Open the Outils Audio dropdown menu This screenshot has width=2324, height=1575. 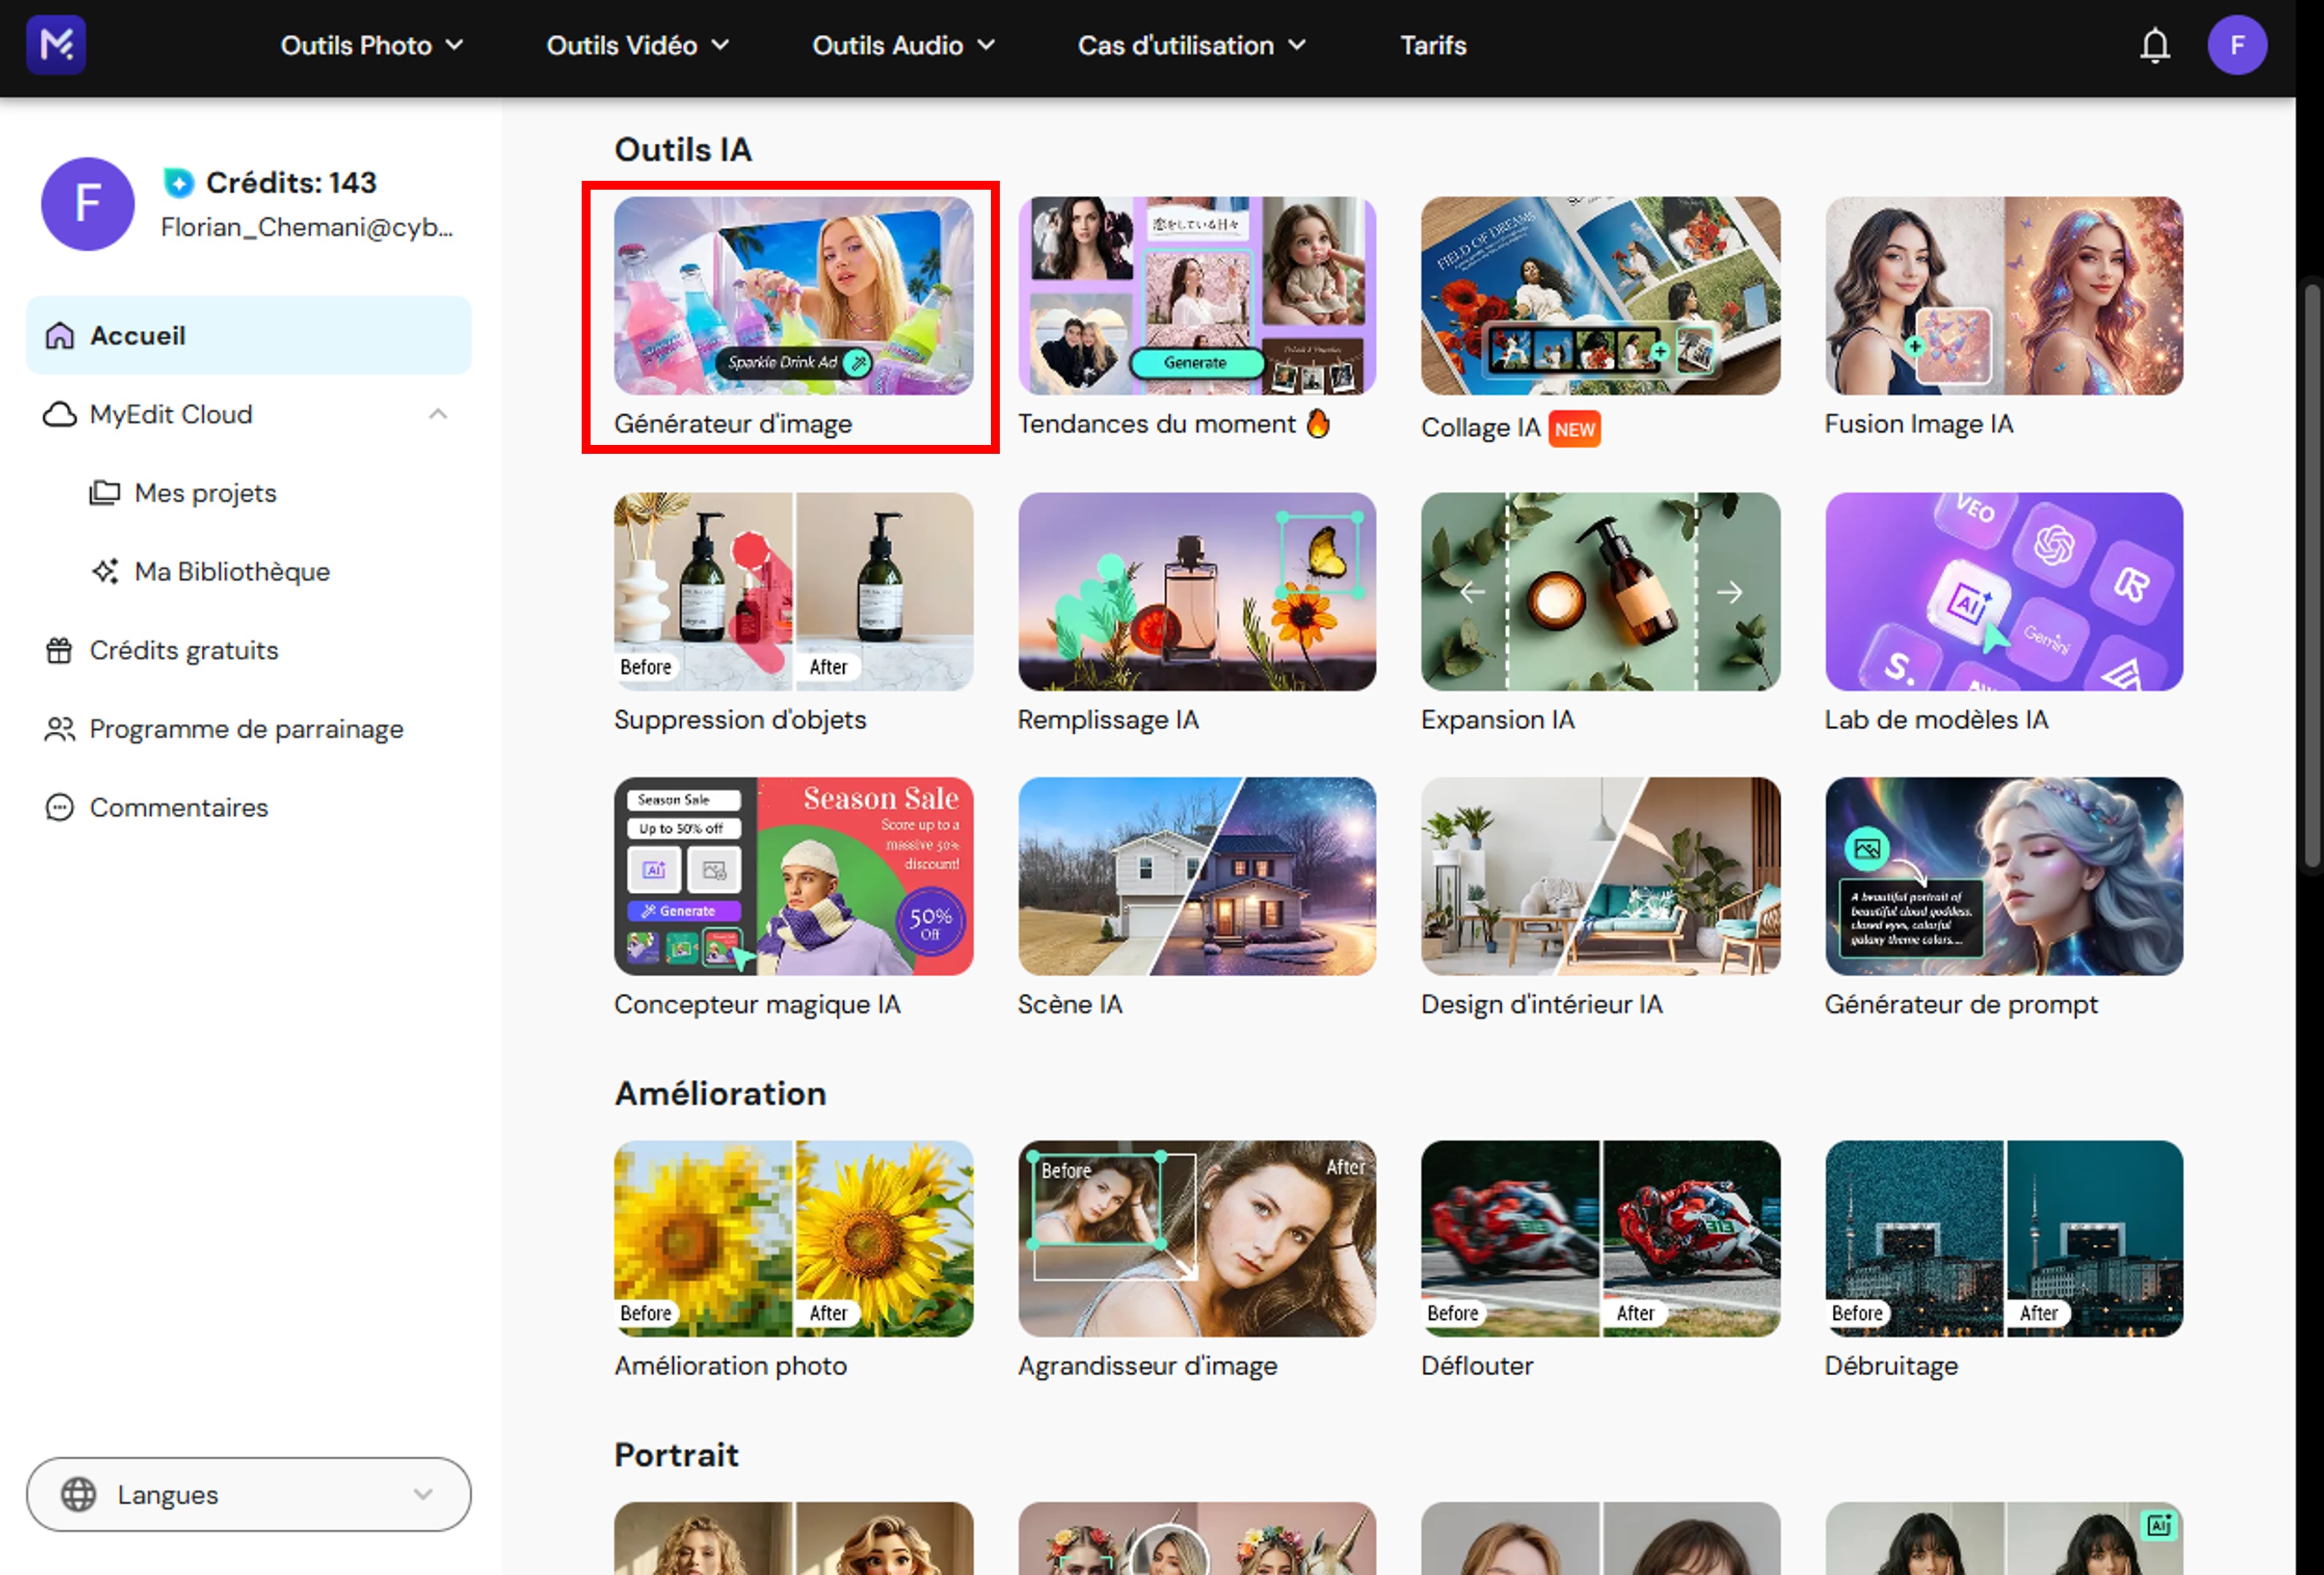pos(904,45)
